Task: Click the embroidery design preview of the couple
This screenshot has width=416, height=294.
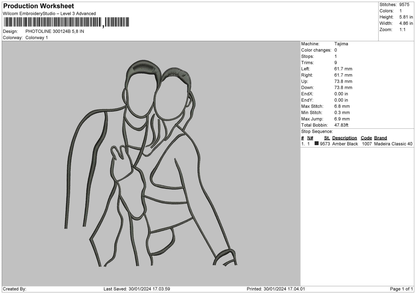Action: (151, 163)
